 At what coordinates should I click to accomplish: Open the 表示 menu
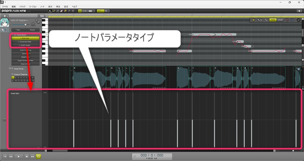coord(50,6)
